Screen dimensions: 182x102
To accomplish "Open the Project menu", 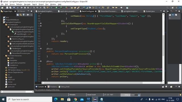I will pos(41,5).
